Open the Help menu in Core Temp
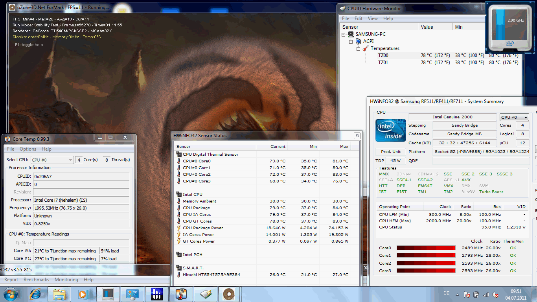537x302 pixels. pyautogui.click(x=46, y=149)
